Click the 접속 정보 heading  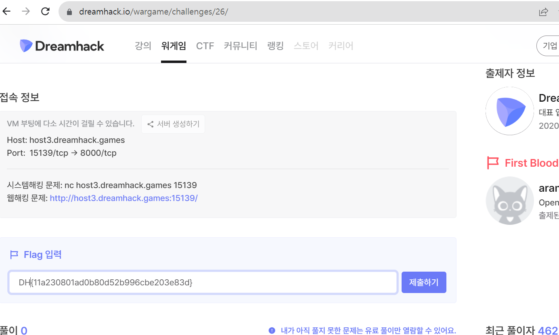click(19, 97)
